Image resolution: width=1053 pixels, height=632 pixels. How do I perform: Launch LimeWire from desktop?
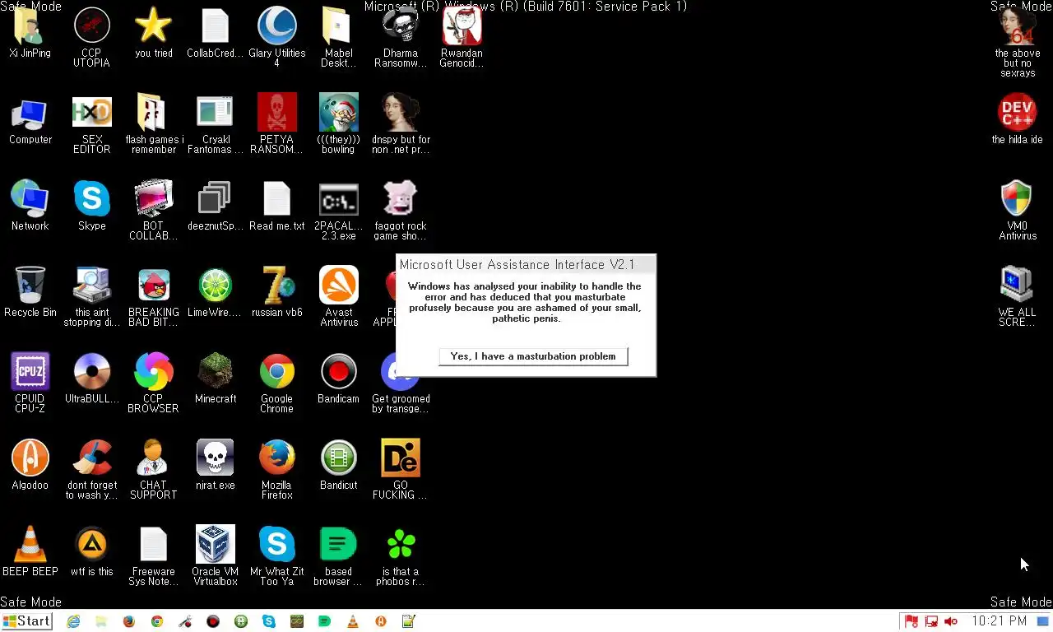tap(216, 292)
